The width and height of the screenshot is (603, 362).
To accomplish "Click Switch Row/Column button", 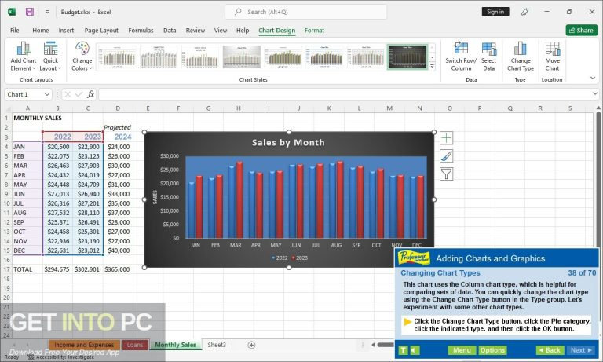I will pyautogui.click(x=461, y=57).
